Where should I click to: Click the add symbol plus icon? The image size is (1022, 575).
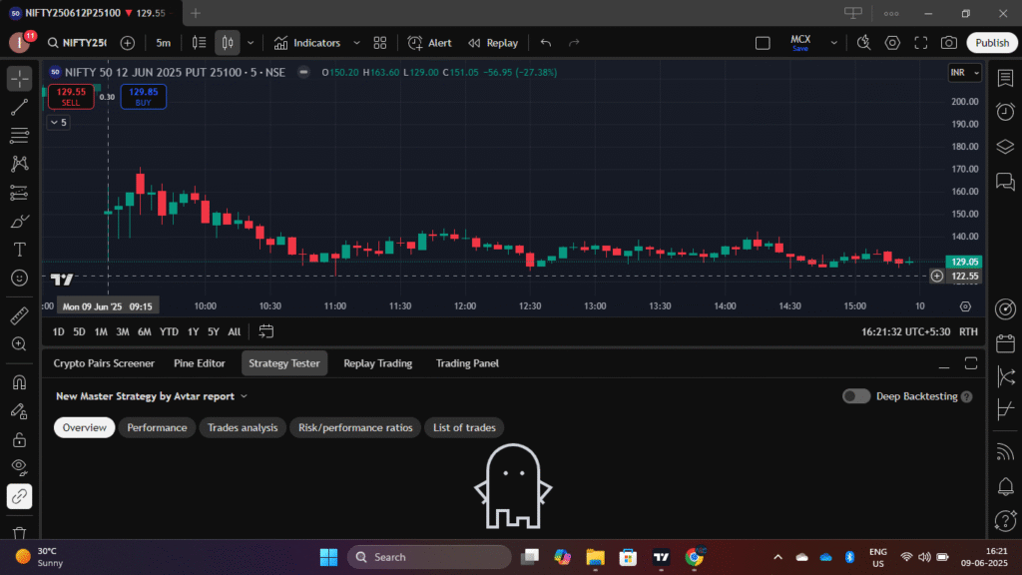point(128,43)
